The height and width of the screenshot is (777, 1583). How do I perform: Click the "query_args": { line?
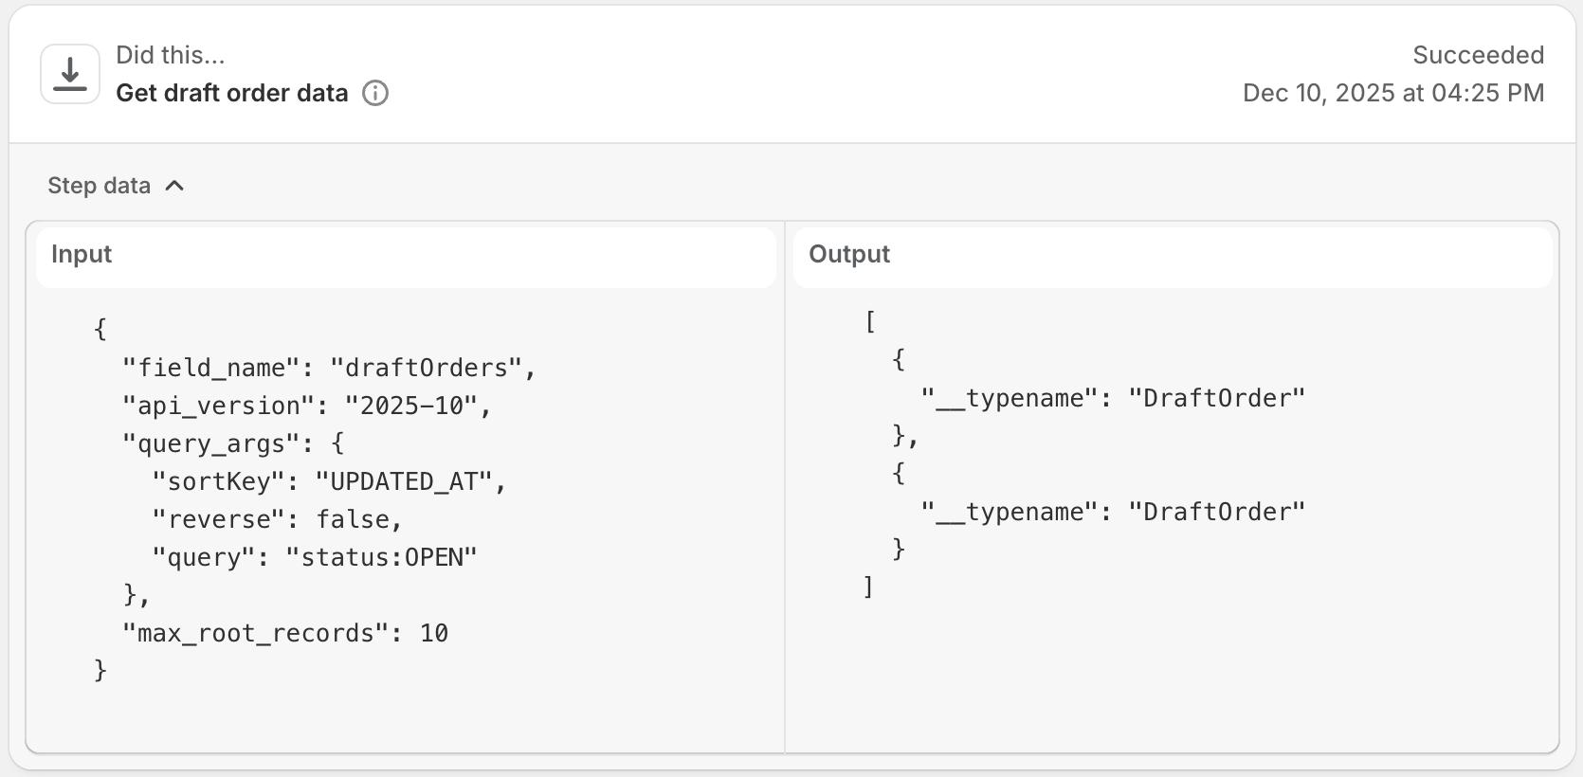[233, 443]
